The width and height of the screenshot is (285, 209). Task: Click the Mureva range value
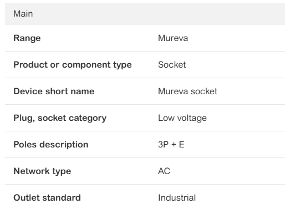pyautogui.click(x=173, y=38)
